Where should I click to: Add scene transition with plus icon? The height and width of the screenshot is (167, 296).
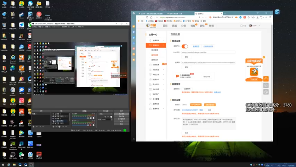pos(105,117)
